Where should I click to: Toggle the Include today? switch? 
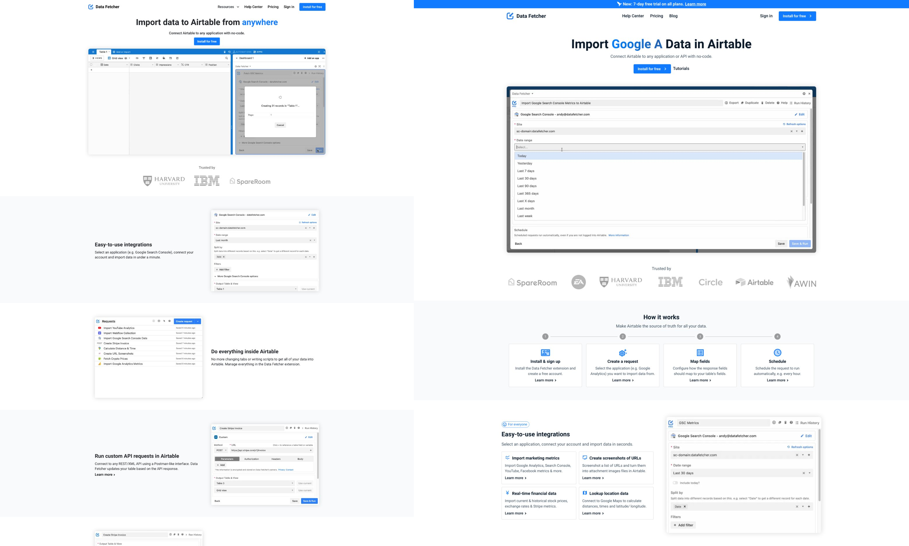point(675,483)
